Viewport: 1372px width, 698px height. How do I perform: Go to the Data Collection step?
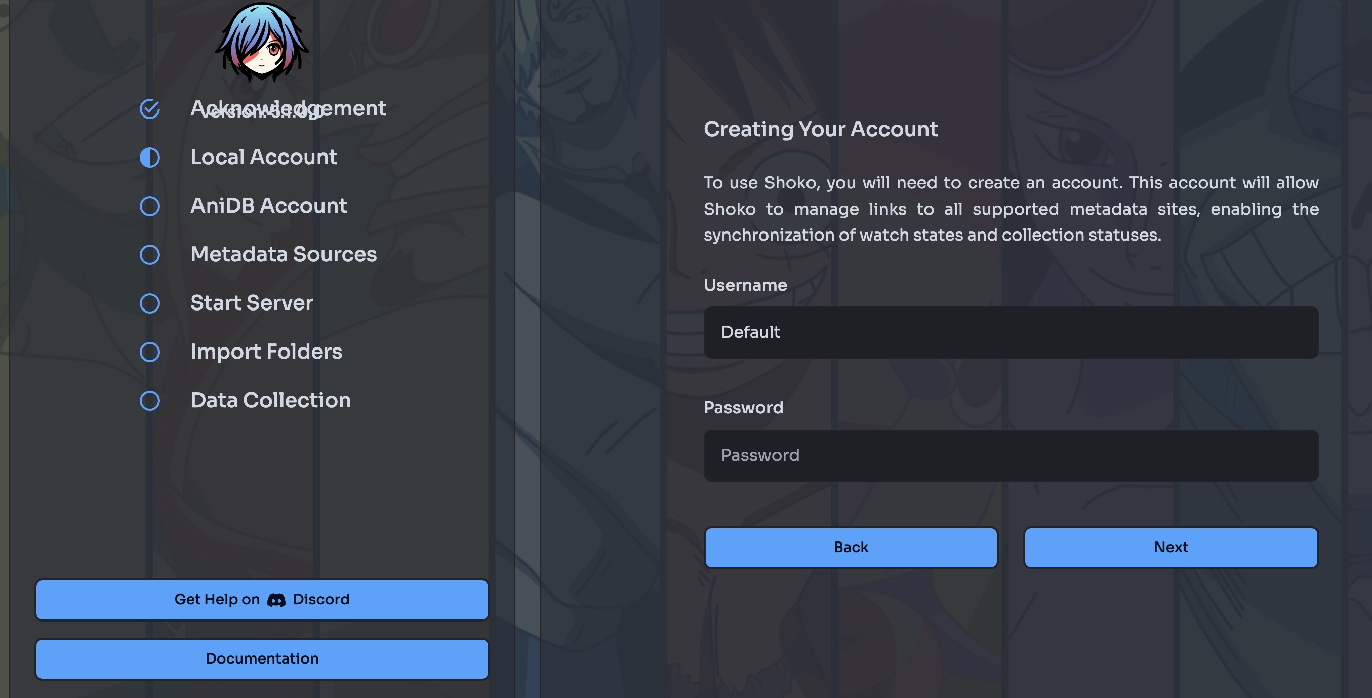270,400
